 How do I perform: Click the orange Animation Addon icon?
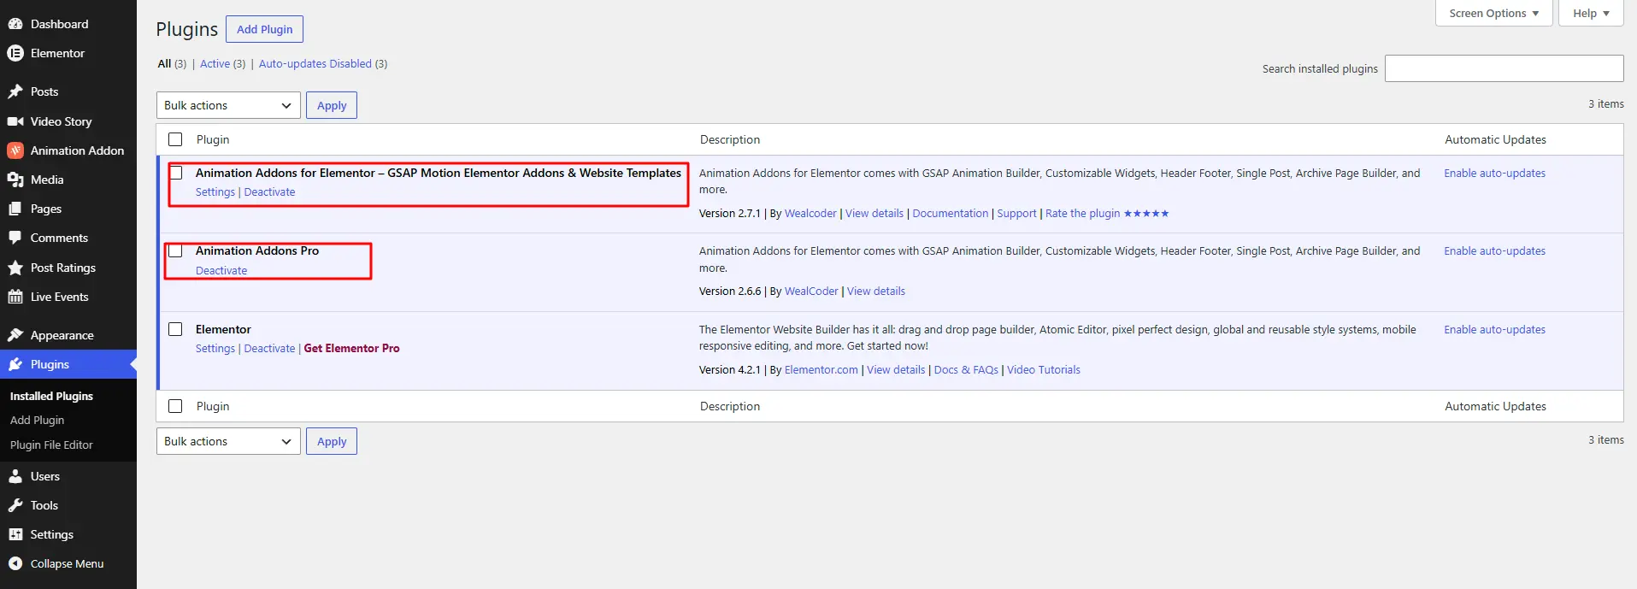pyautogui.click(x=15, y=150)
